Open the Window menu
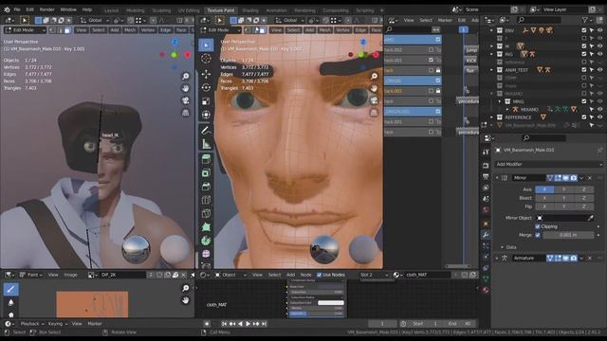The height and width of the screenshot is (341, 607). pyautogui.click(x=68, y=9)
